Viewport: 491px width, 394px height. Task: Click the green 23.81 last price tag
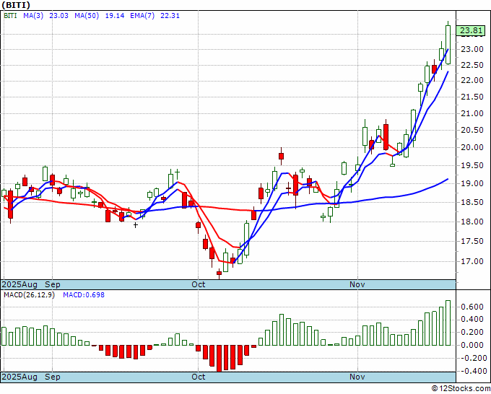point(471,30)
